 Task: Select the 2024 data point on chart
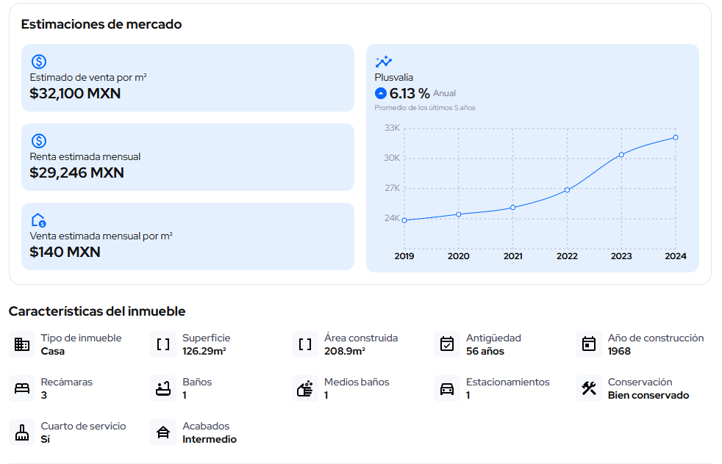pos(676,137)
